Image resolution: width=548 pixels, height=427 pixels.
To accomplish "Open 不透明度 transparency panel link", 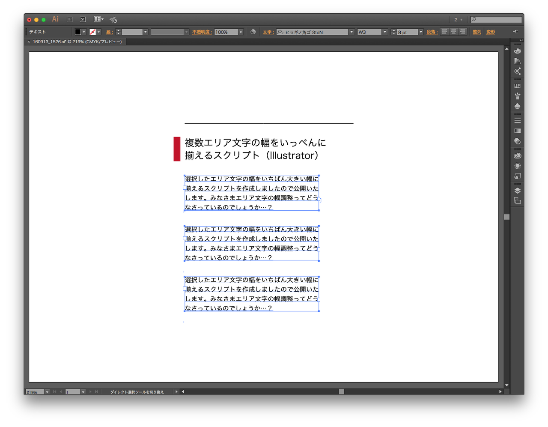I will (202, 32).
